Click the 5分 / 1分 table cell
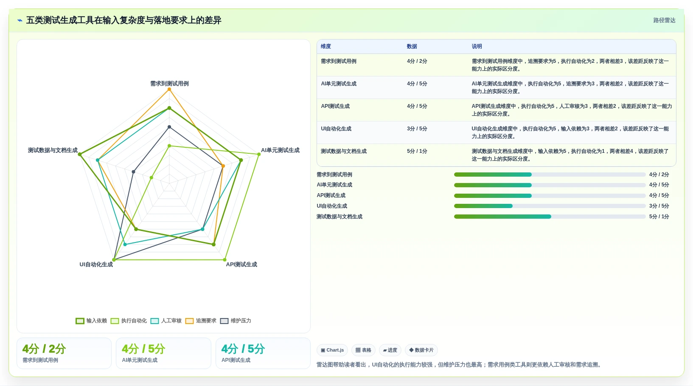The width and height of the screenshot is (693, 386). click(417, 151)
